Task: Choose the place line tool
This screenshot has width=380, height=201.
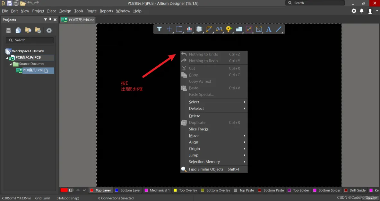Action: 279,29
